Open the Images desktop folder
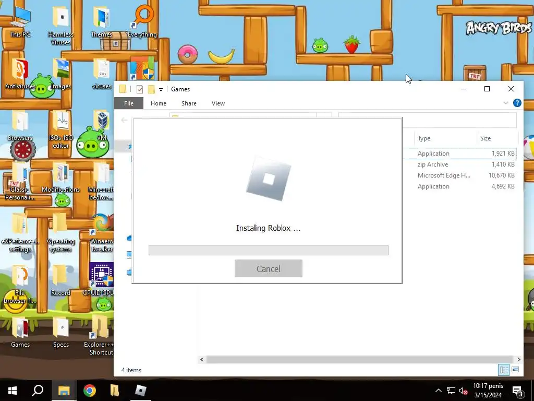Viewport: 534px width, 401px height. pos(60,74)
